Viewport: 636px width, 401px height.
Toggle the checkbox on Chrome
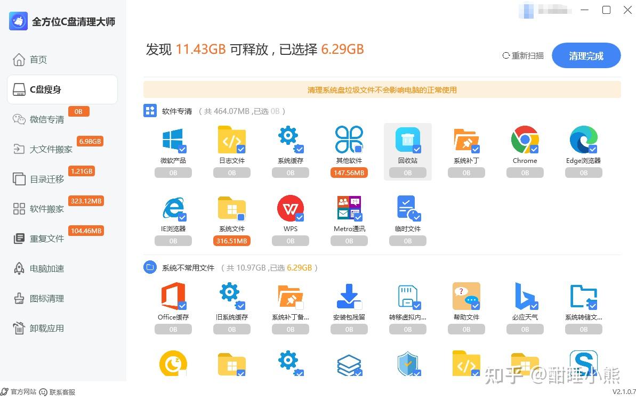[x=534, y=149]
